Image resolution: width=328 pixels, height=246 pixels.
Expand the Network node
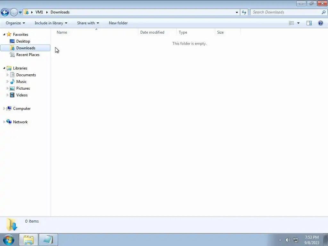pyautogui.click(x=4, y=122)
